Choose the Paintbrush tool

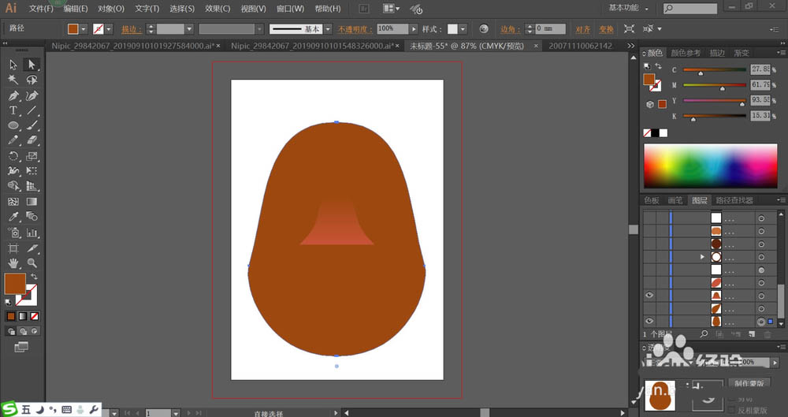(32, 125)
